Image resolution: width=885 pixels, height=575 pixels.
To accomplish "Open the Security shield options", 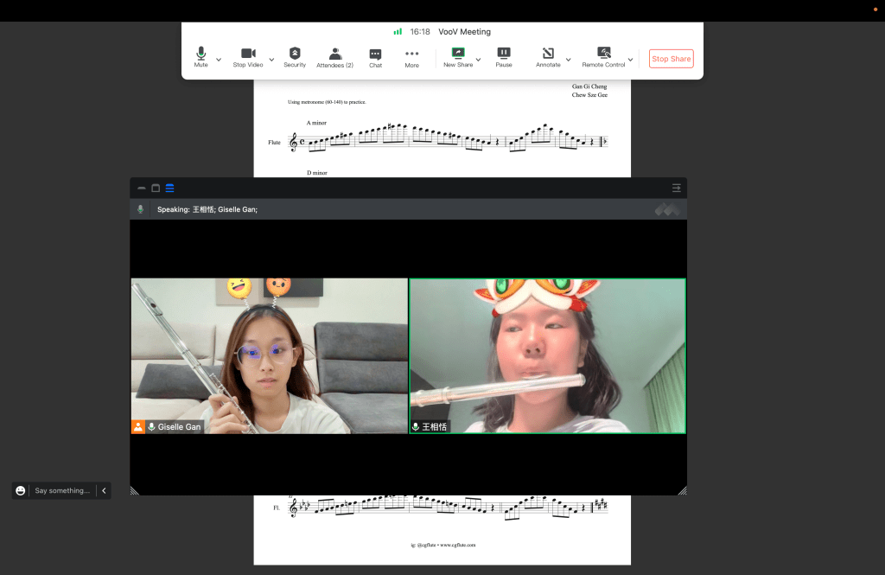I will click(295, 57).
